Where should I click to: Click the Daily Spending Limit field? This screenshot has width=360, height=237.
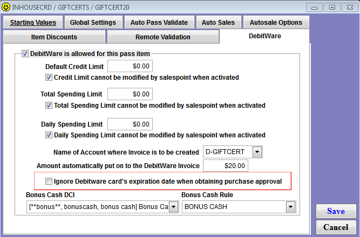[x=130, y=124]
